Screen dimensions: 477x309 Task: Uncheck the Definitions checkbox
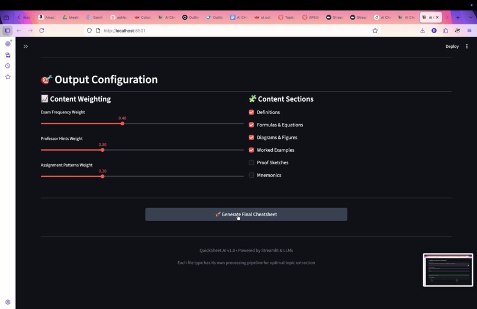point(252,112)
